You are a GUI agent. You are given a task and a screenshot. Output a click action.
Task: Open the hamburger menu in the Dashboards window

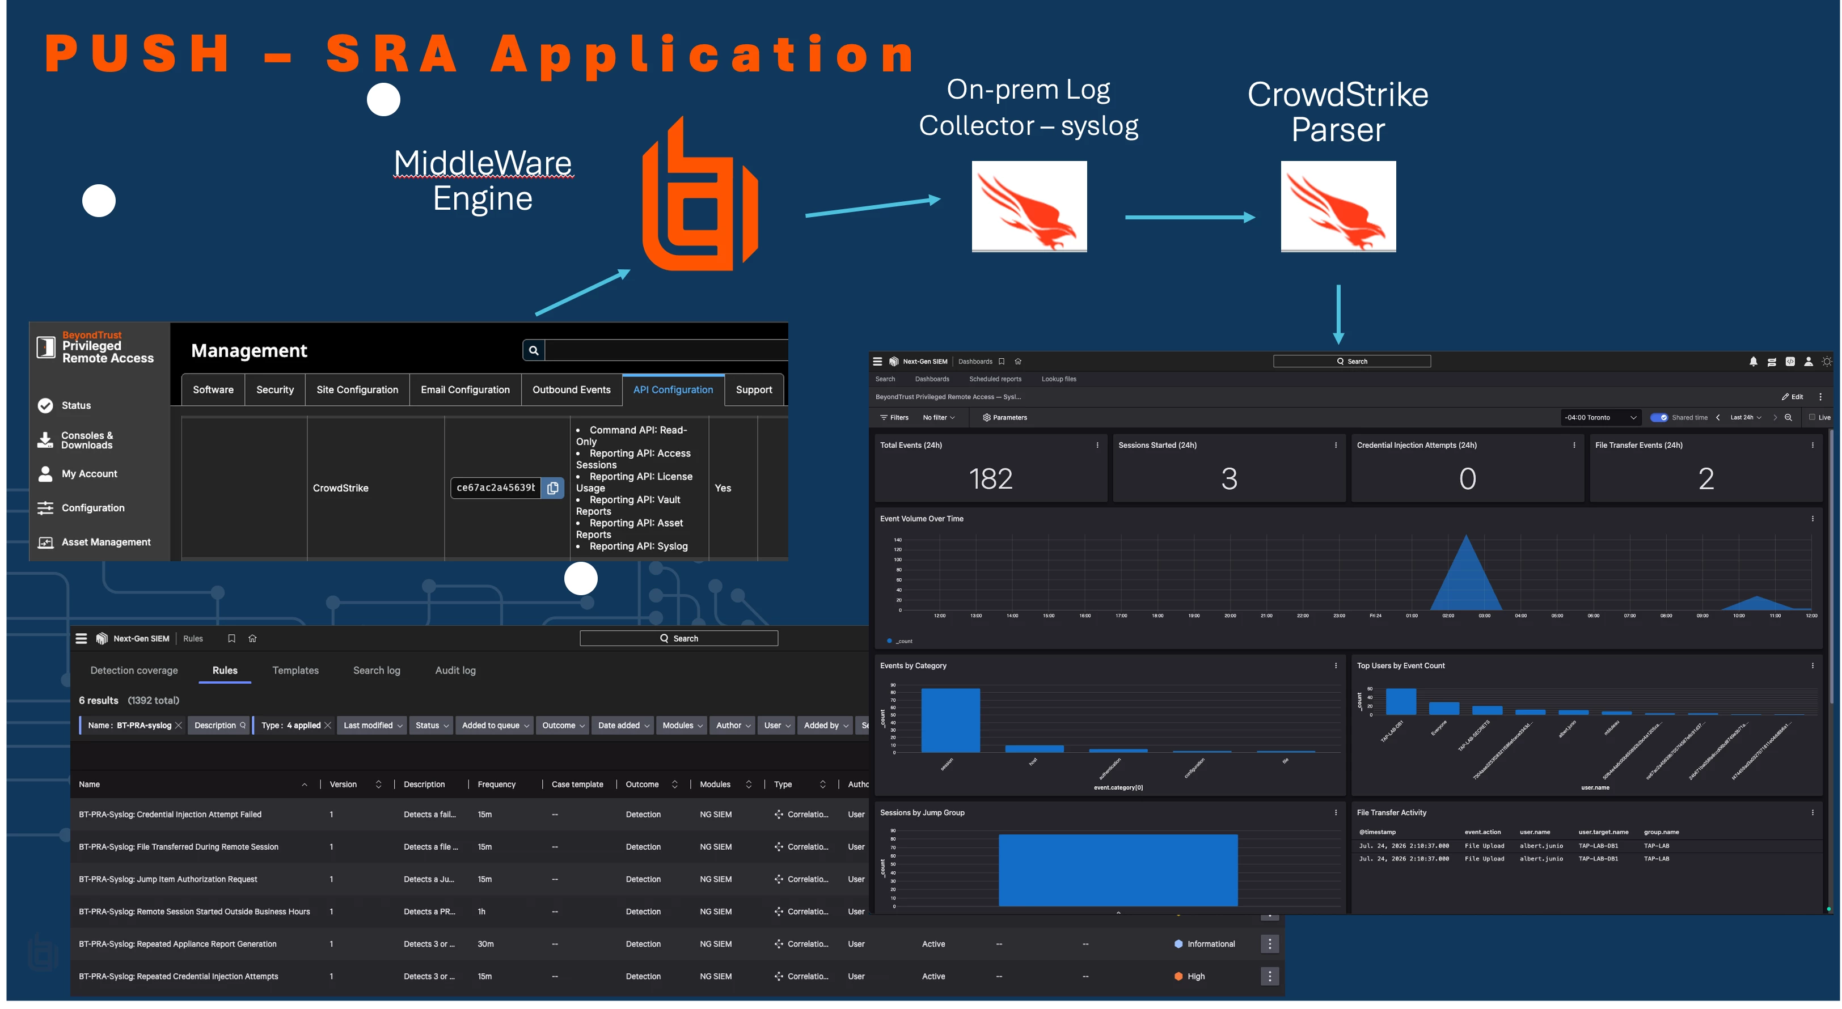pos(877,362)
